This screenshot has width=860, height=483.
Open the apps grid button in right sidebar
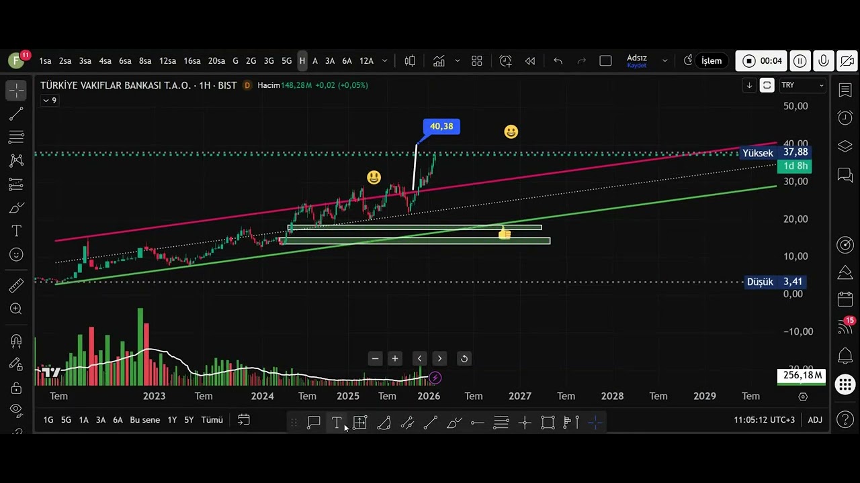coord(845,385)
